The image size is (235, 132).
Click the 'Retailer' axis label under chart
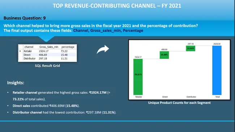pyautogui.click(x=138, y=97)
